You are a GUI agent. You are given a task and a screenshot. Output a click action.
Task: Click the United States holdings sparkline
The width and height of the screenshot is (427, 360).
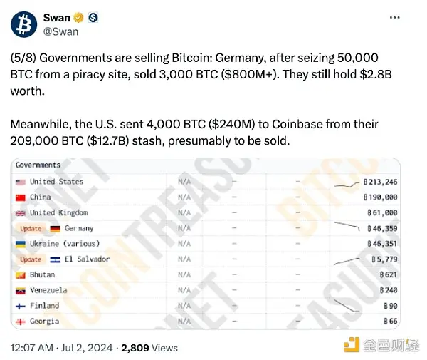click(347, 185)
